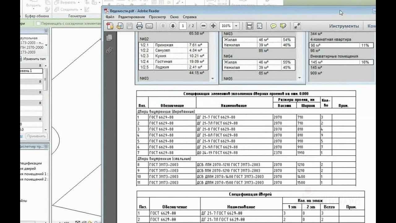Switch to read mode with expand arrows icon
The height and width of the screenshot is (223, 396).
click(297, 26)
